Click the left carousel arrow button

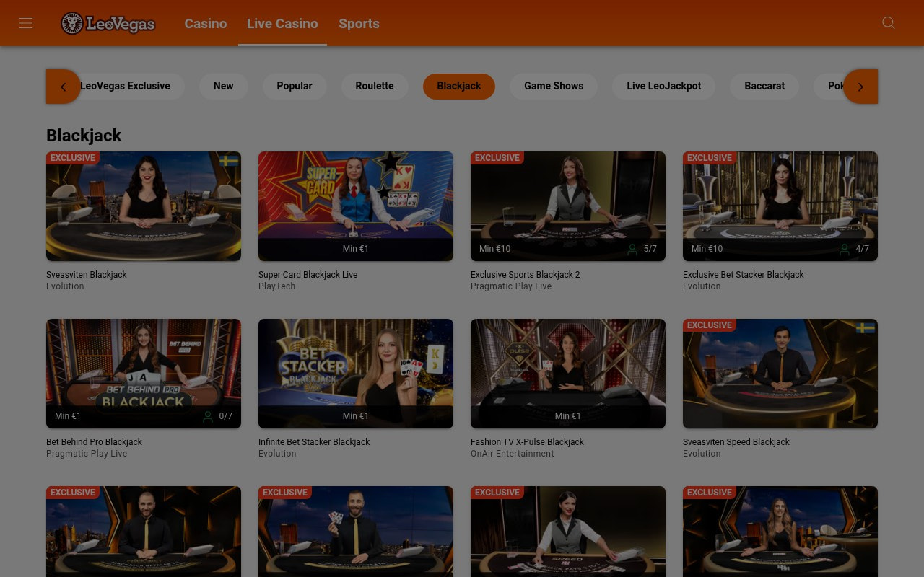coord(64,87)
